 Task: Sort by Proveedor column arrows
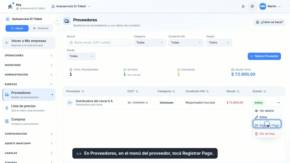[x=83, y=91]
